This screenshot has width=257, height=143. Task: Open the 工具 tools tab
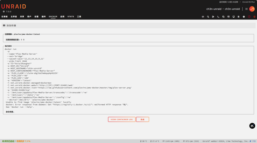pos(79,17)
